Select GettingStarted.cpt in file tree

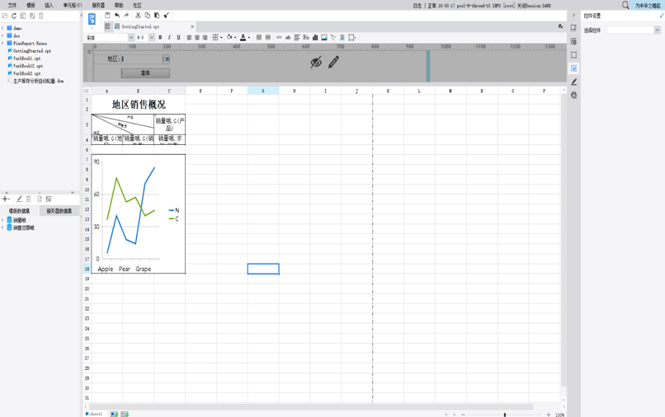30,51
